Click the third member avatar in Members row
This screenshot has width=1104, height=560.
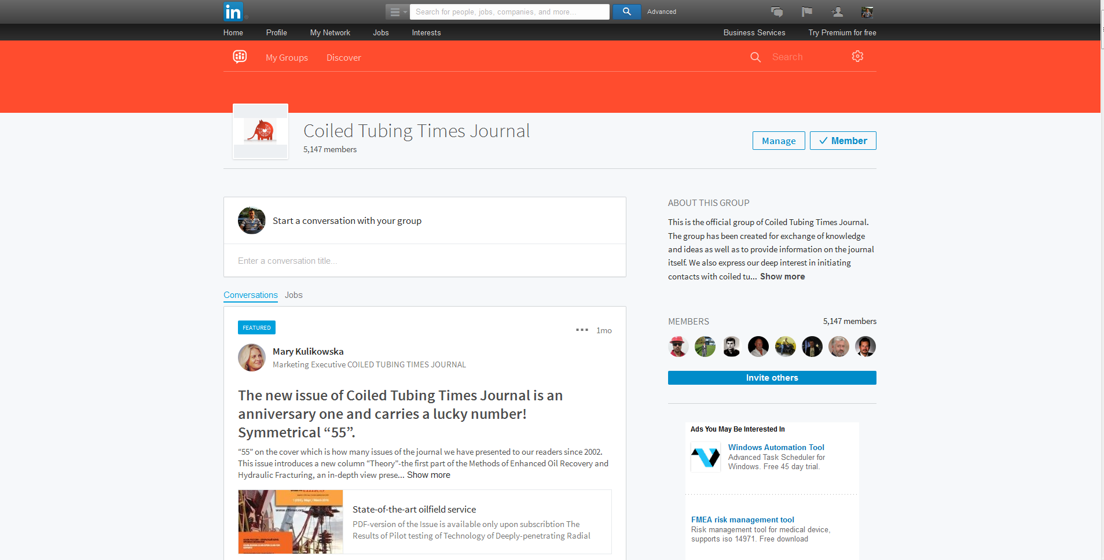pyautogui.click(x=732, y=347)
